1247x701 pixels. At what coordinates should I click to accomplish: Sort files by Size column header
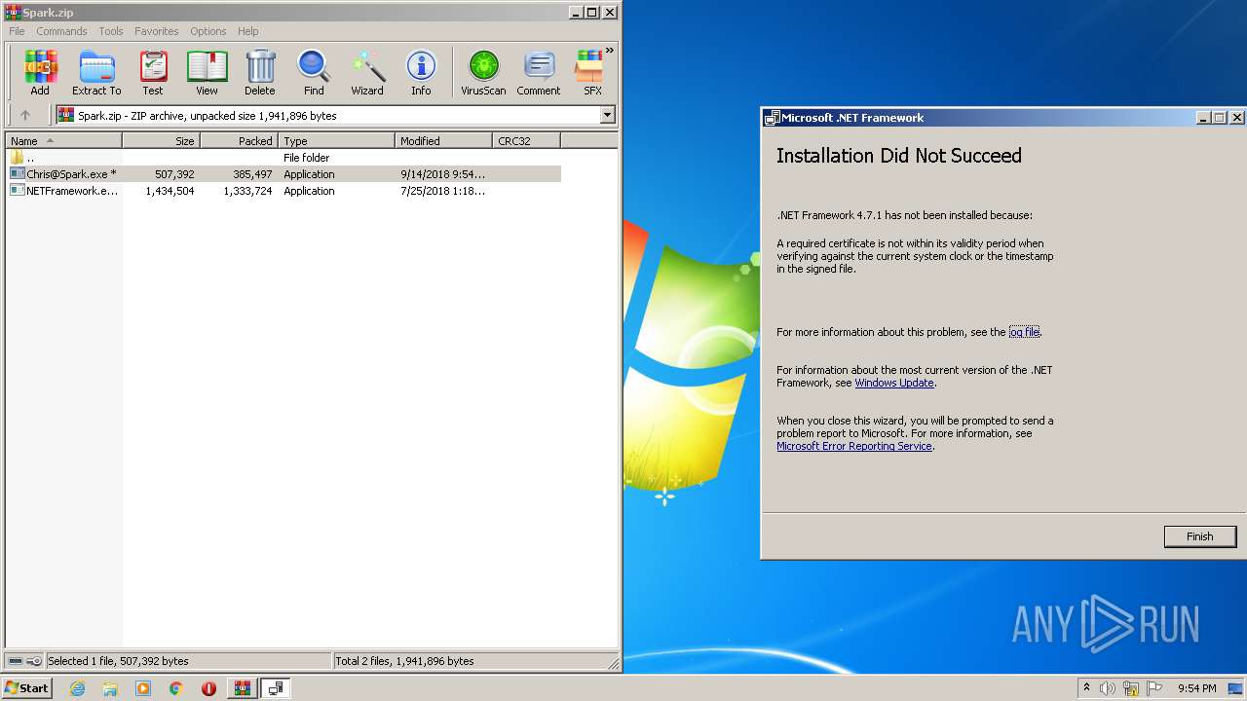162,141
